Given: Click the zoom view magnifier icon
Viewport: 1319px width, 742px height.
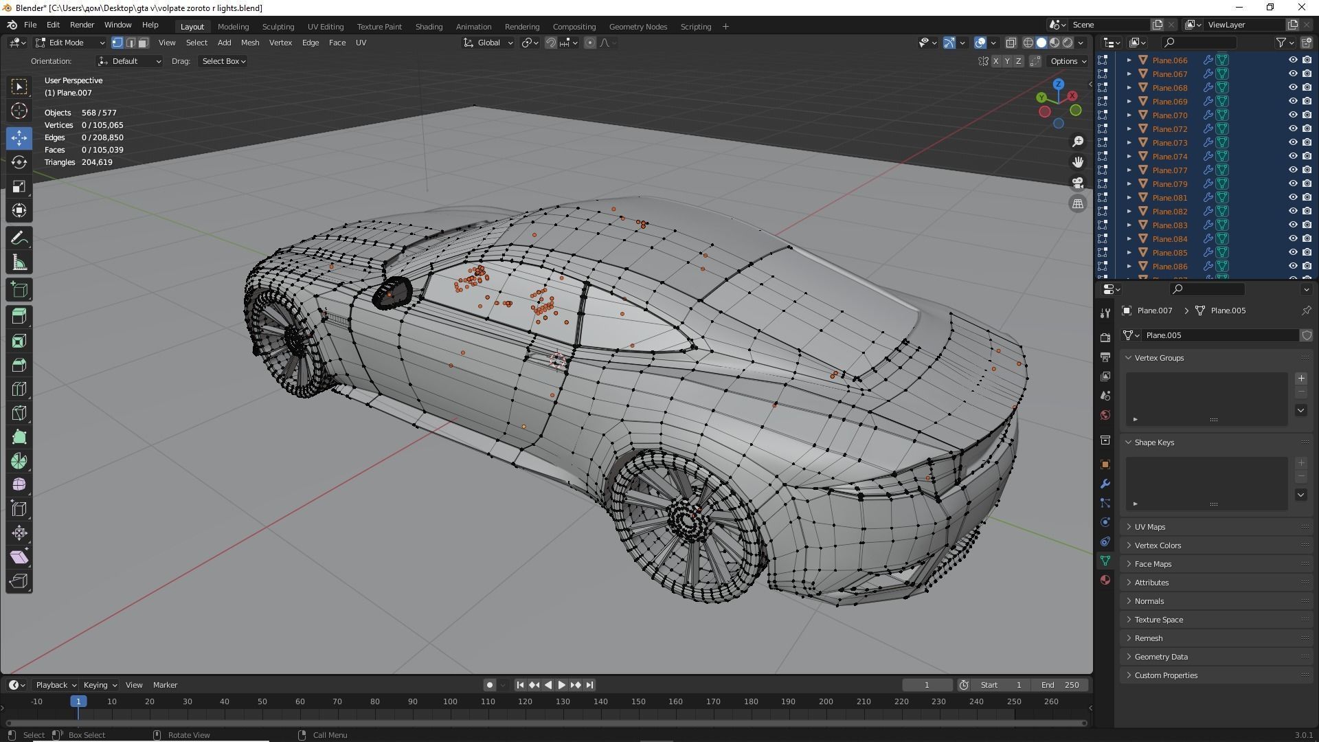Looking at the screenshot, I should (1078, 142).
